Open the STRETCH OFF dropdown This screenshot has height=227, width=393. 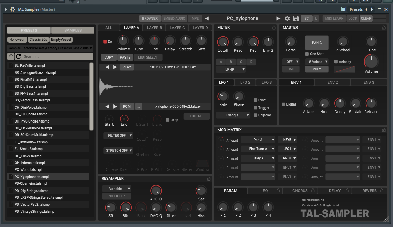pos(118,150)
